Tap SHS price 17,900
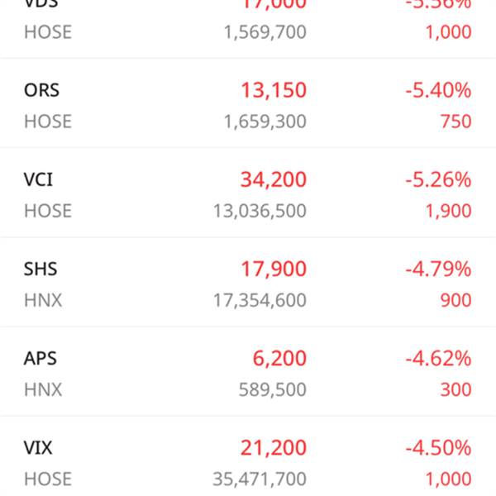The height and width of the screenshot is (496, 496). 274,269
